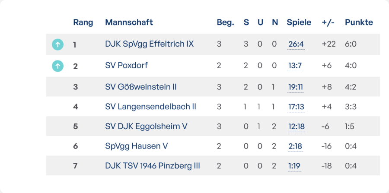Click the Rang column header
Screen dimensions: 389x193
[x=83, y=22]
